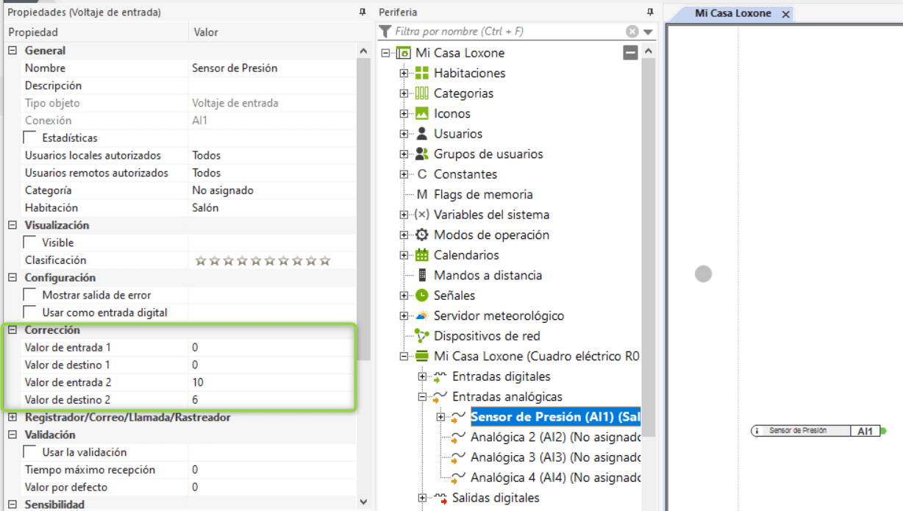Click the Habitaciones green grid icon
Viewport: 903px width, 511px height.
(421, 74)
